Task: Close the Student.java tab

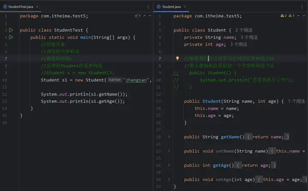Action: (x=184, y=7)
